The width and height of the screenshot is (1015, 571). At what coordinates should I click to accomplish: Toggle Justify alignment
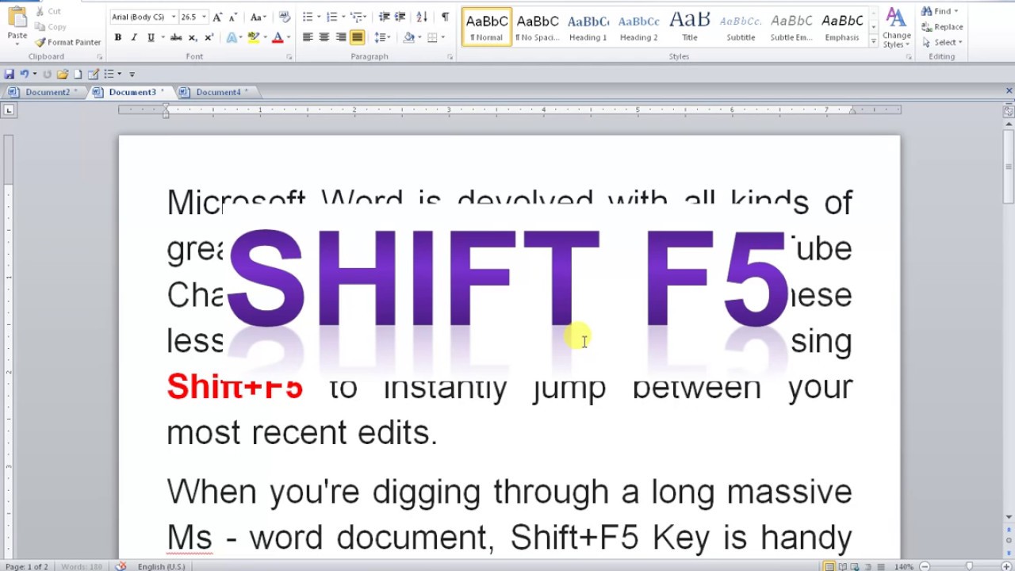click(358, 37)
